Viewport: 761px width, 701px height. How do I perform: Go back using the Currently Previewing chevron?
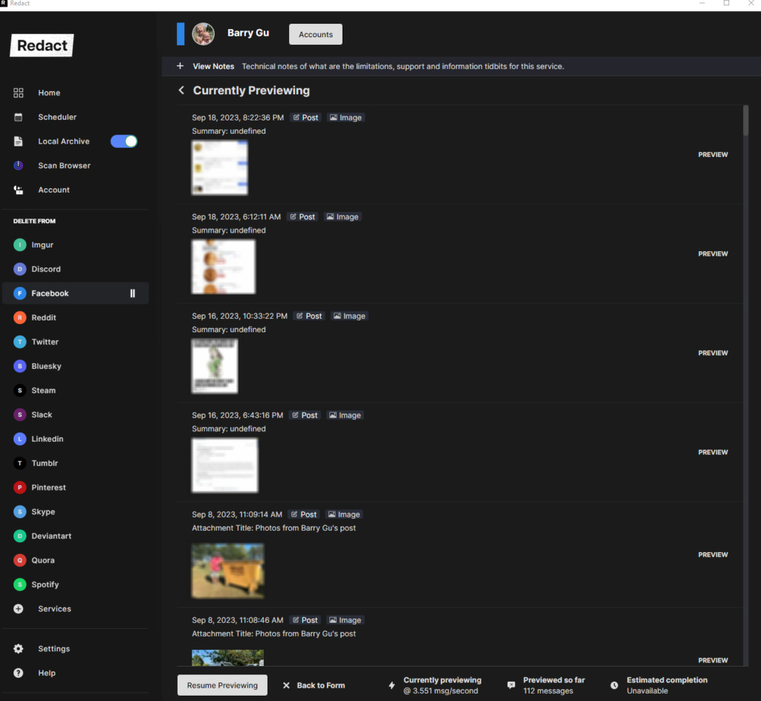click(181, 90)
